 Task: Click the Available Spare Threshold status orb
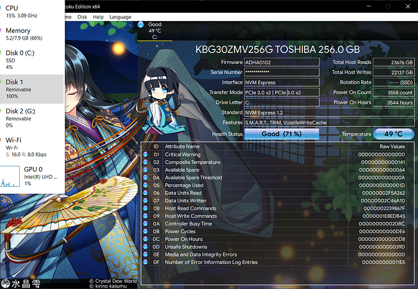point(145,177)
